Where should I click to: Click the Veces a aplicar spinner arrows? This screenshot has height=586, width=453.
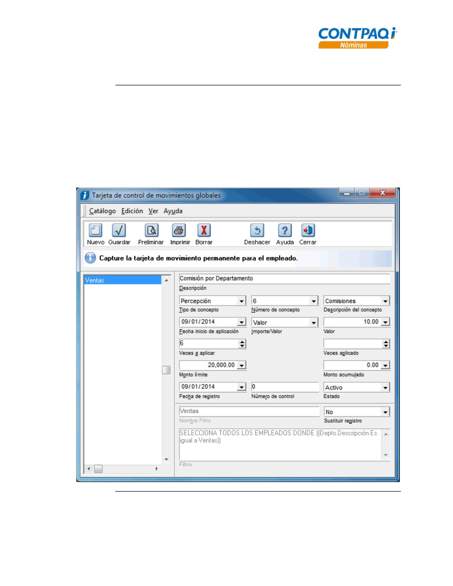242,344
